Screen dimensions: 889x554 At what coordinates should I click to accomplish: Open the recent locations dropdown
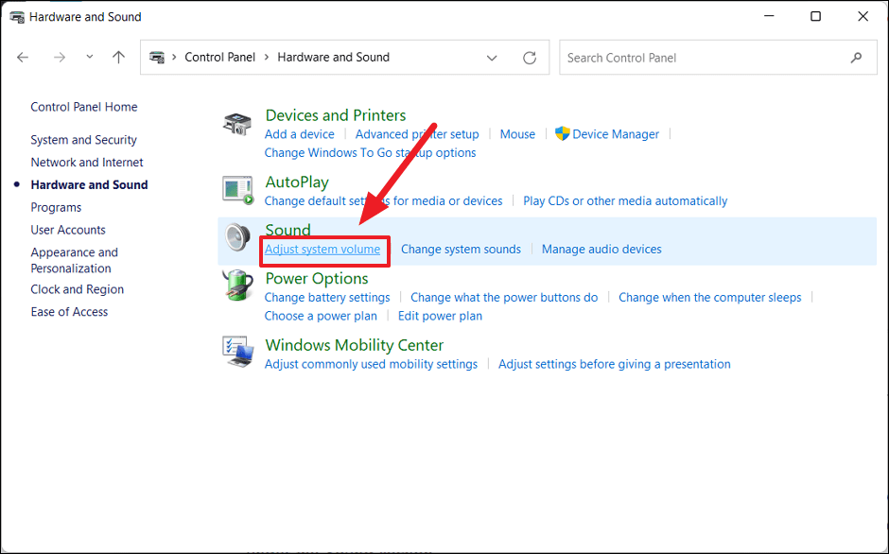tap(90, 57)
